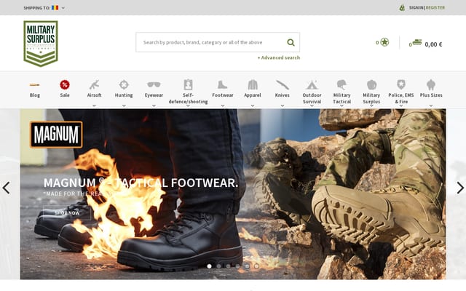Click the Sale percent icon
Viewport: 466px width, 291px height.
(x=65, y=85)
